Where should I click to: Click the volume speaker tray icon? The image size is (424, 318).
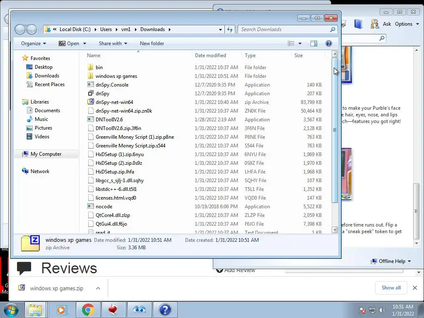pos(382,310)
